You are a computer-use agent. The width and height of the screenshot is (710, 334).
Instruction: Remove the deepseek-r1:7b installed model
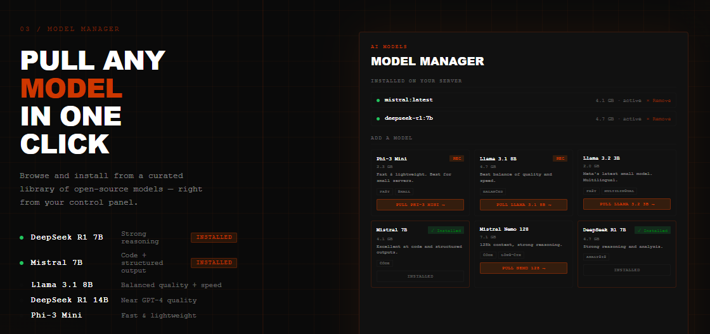tap(659, 119)
